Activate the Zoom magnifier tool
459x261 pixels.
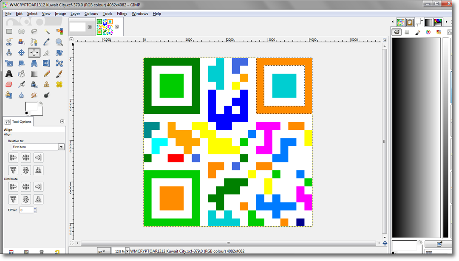click(x=59, y=42)
